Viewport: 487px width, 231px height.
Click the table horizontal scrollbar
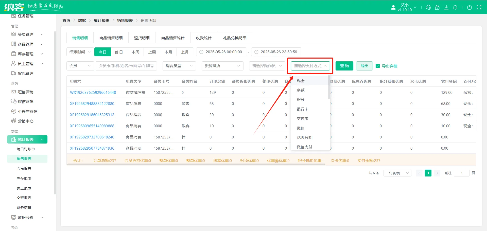(196, 164)
